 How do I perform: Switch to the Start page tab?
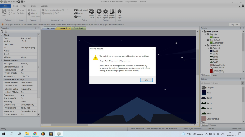click(x=50, y=28)
